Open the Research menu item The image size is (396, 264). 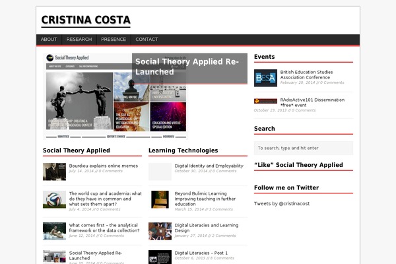(x=79, y=40)
